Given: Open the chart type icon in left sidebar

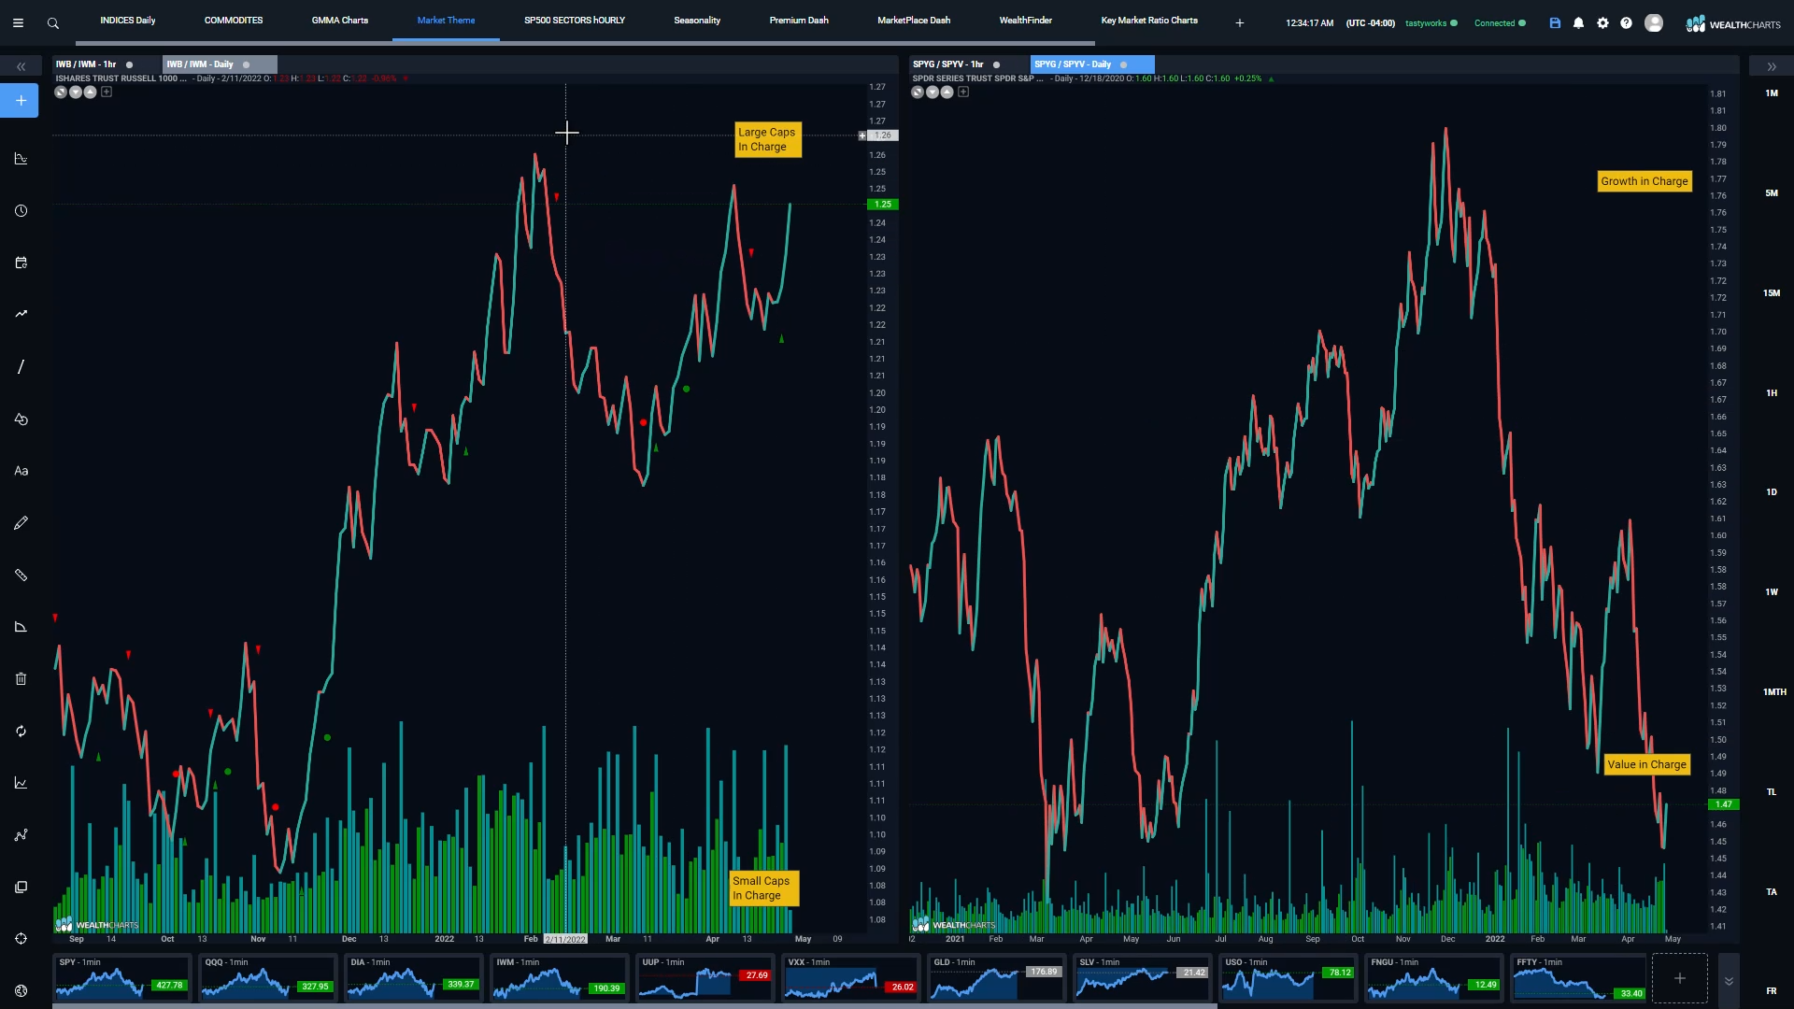Looking at the screenshot, I should pyautogui.click(x=21, y=158).
